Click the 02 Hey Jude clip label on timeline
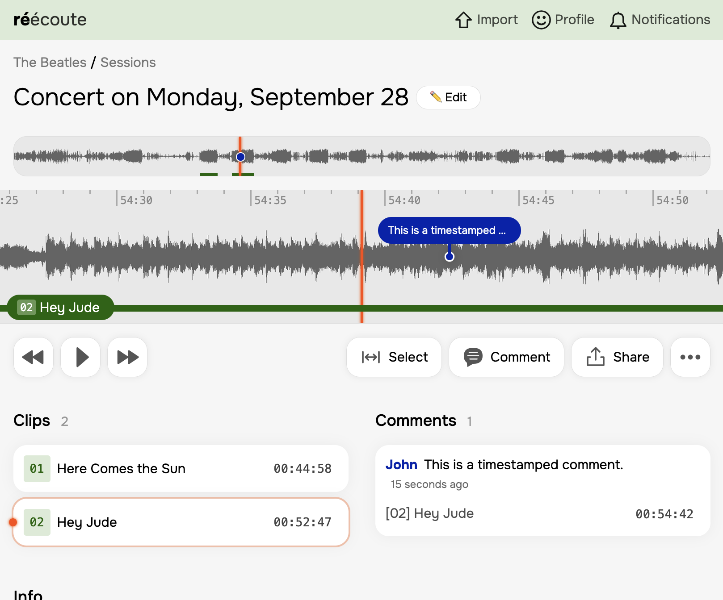This screenshot has width=723, height=600. pos(60,307)
